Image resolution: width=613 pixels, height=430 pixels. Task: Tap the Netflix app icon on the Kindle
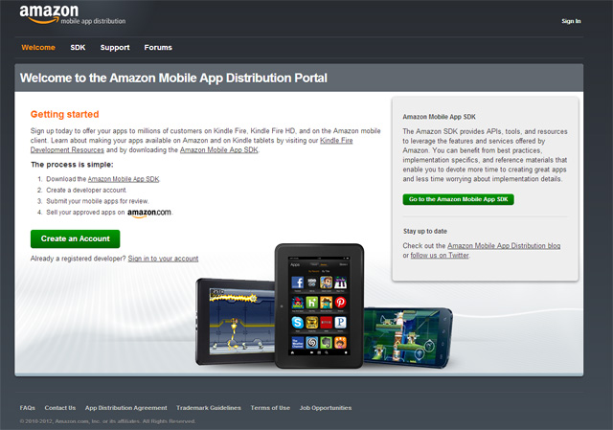[326, 323]
